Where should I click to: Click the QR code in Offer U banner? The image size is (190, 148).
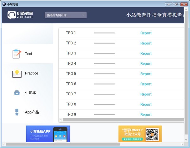(152, 134)
